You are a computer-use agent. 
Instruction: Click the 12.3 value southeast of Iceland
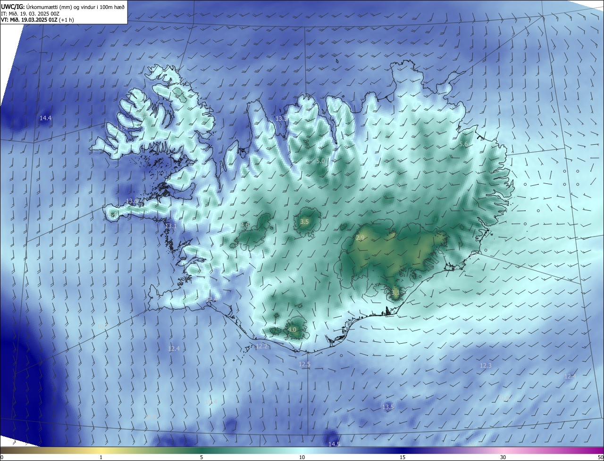486,366
